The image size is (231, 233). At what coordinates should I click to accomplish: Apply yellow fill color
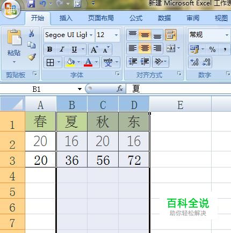click(70, 62)
